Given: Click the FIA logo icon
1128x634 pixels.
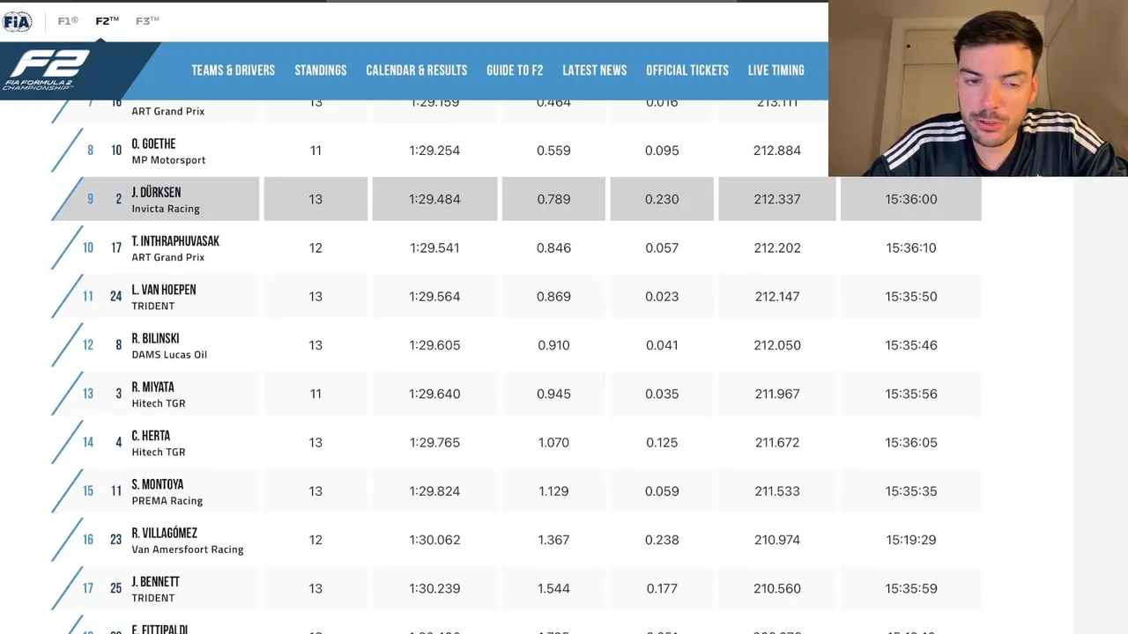Looking at the screenshot, I should (17, 21).
